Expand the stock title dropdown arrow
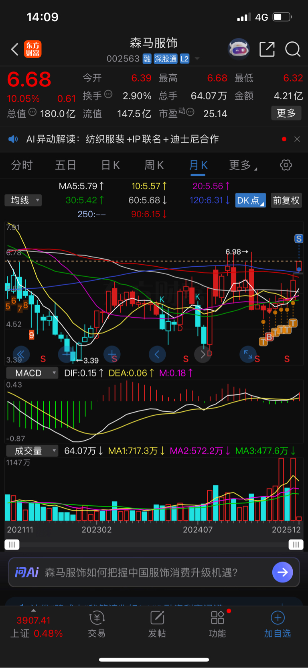Screen dimensions: 308x668 tap(197, 59)
